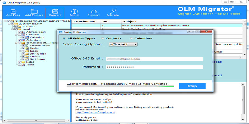
Task: Click the Outbox folder icon
Action: click(x=27, y=56)
